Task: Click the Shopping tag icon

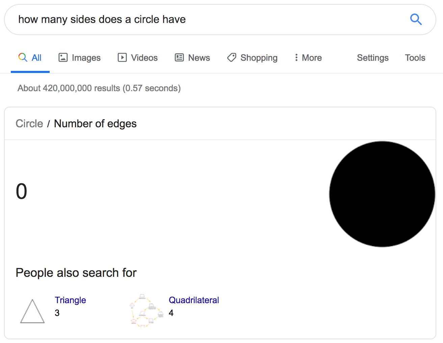Action: pyautogui.click(x=232, y=57)
